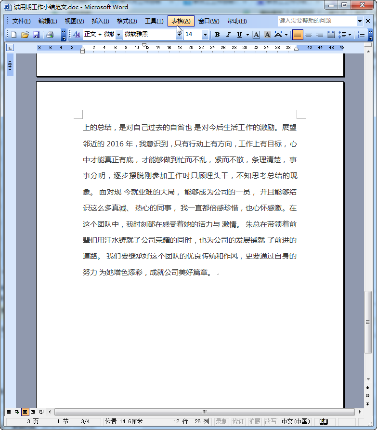Click the vertical scrollbar down arrow
This screenshot has height=430, width=377.
[x=368, y=379]
